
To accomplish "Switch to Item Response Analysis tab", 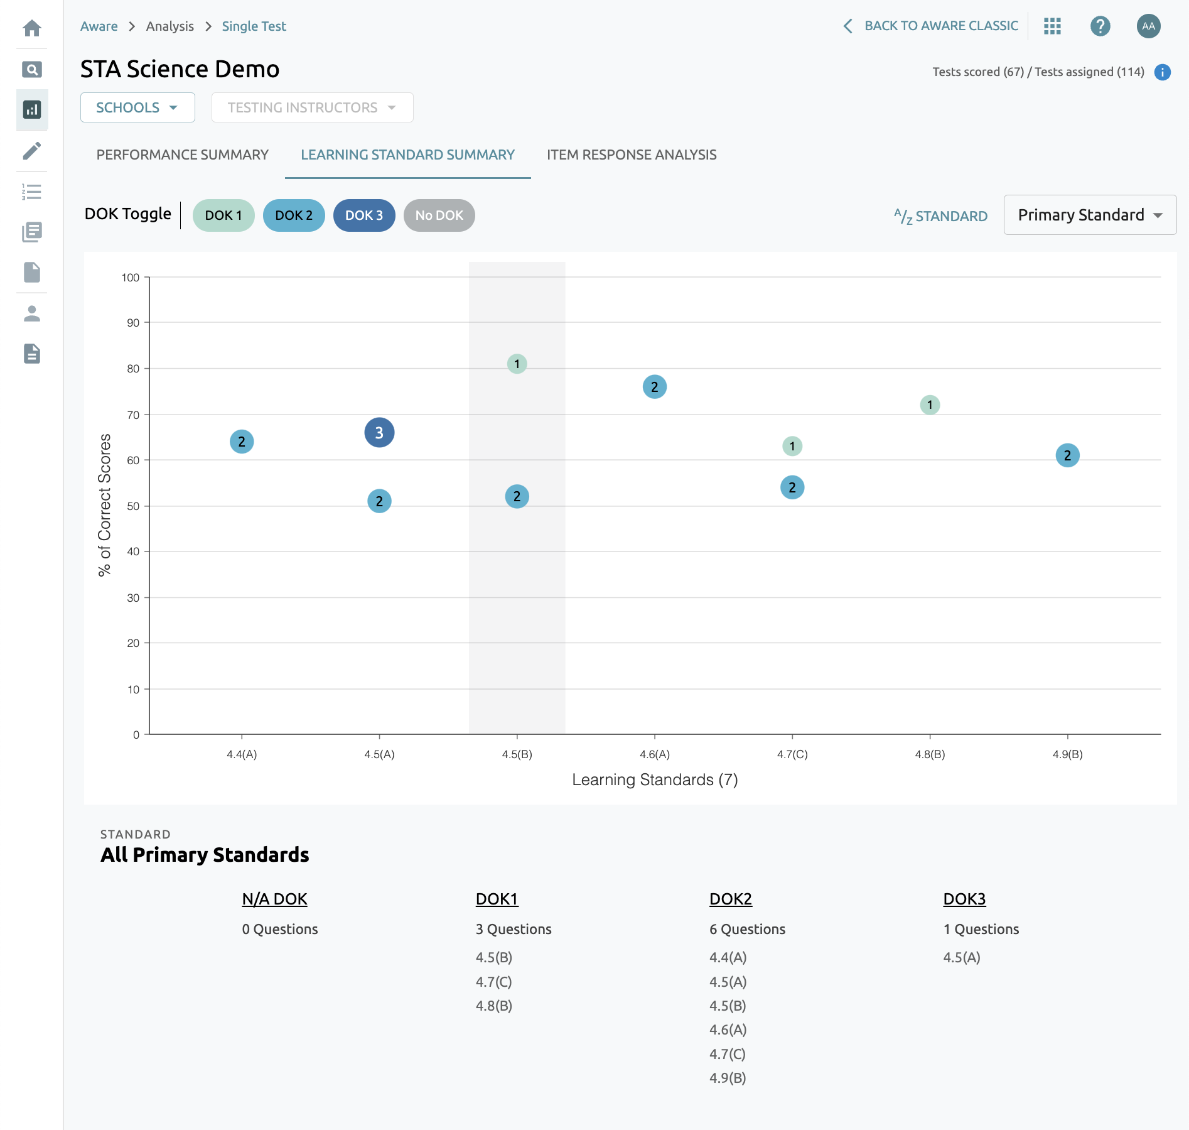I will pos(632,155).
